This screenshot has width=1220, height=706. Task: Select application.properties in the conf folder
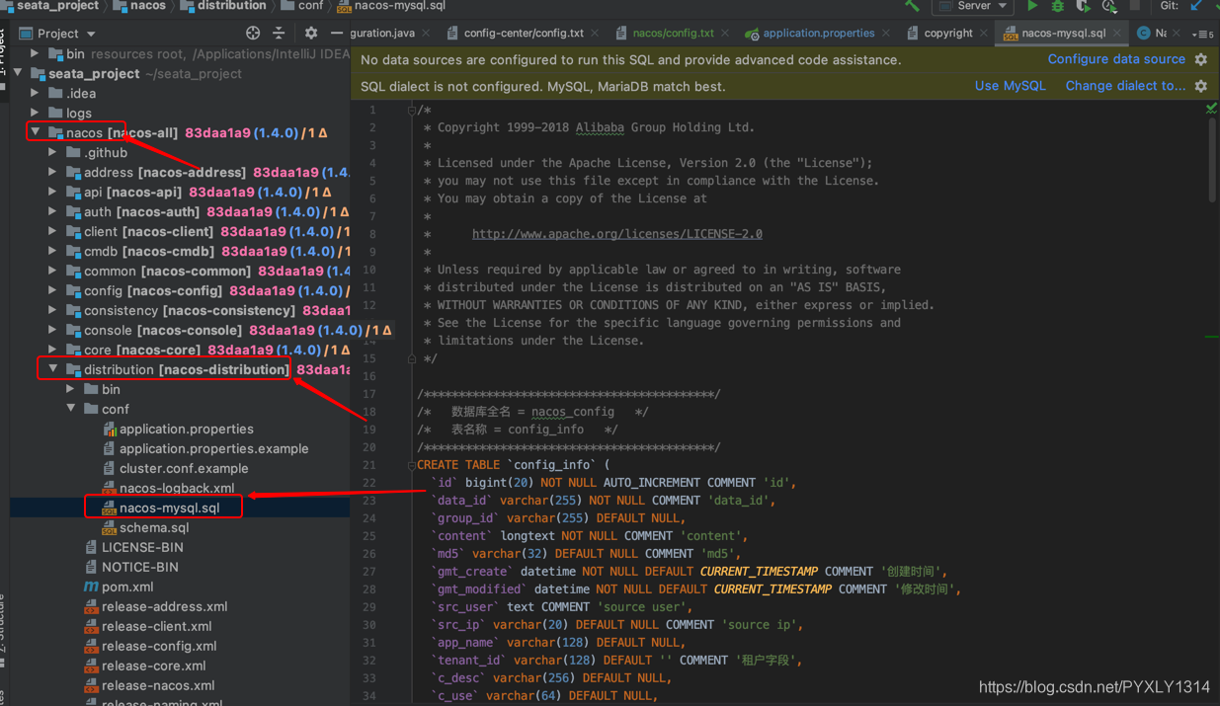(x=186, y=429)
